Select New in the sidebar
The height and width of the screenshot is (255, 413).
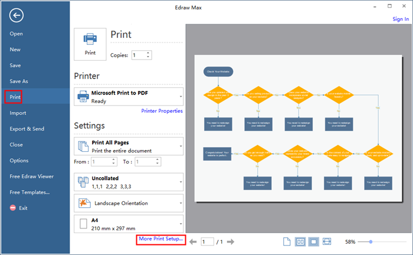15,50
